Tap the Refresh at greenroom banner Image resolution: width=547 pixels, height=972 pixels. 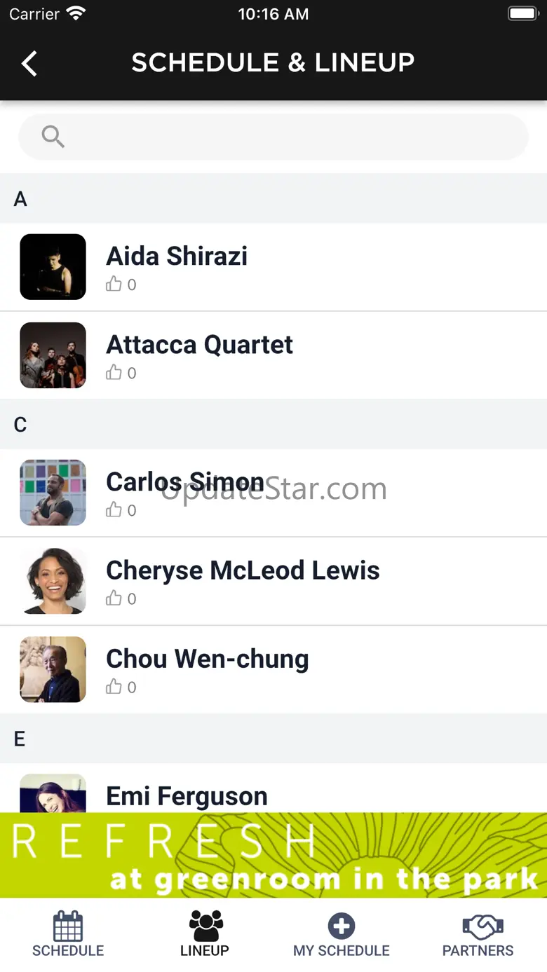[273, 855]
